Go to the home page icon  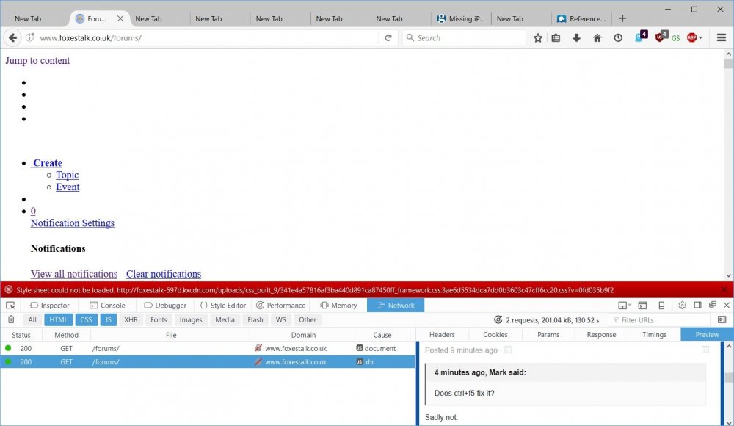[597, 38]
